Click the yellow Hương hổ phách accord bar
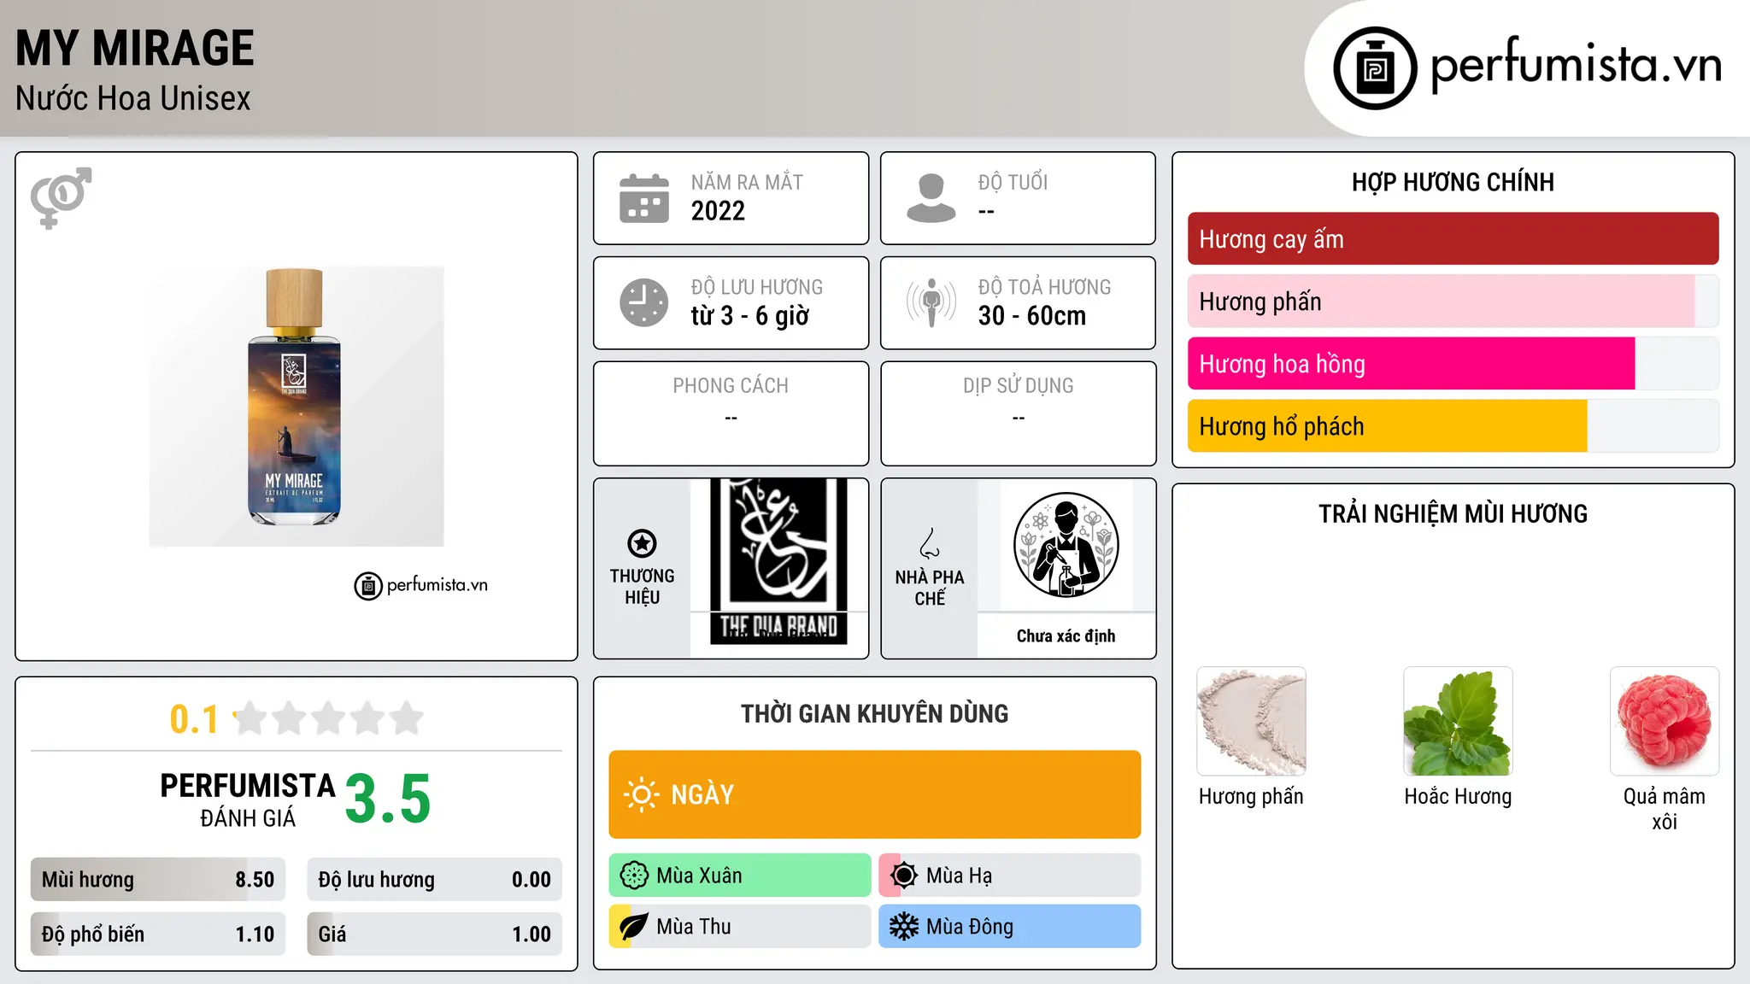1750x984 pixels. (x=1453, y=426)
